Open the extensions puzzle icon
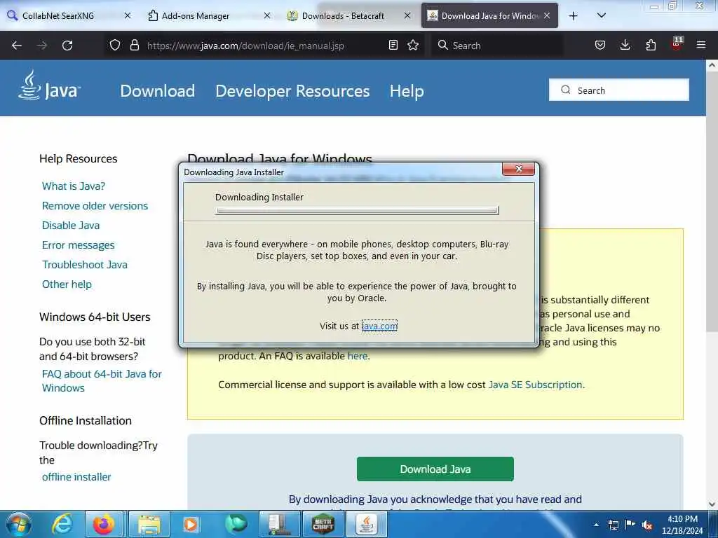 pos(651,45)
